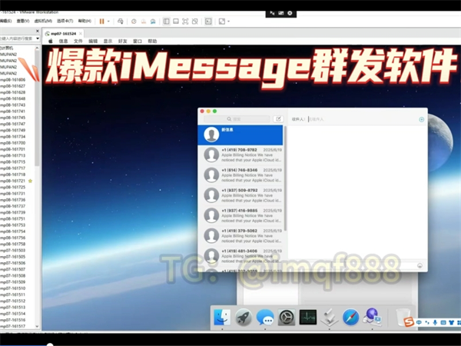Open the VM library search filter dropdown

[x=38, y=37]
